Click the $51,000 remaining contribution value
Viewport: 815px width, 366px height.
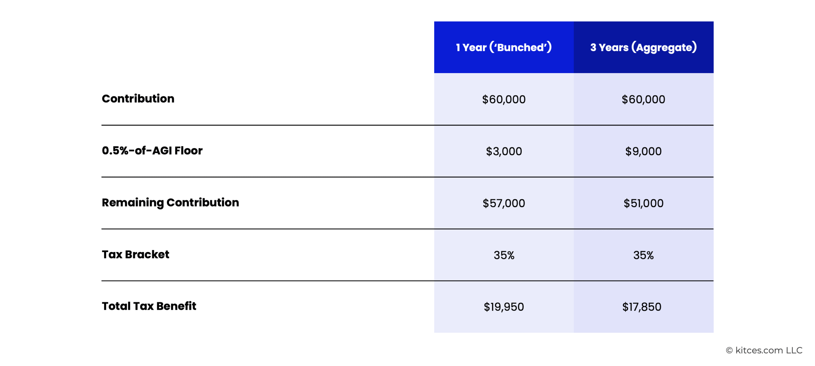(643, 203)
